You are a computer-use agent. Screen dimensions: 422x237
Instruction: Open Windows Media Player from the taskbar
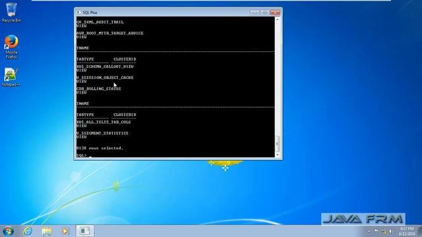coord(65,231)
